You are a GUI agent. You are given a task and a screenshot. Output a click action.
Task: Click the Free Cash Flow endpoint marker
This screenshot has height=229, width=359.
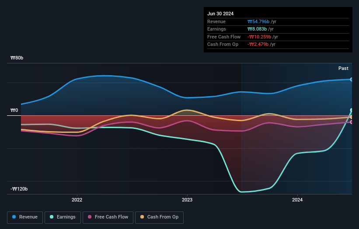pos(352,122)
